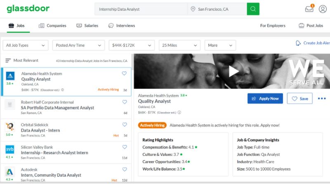
Task: Click the Glassdoor logo
Action: coord(28,9)
